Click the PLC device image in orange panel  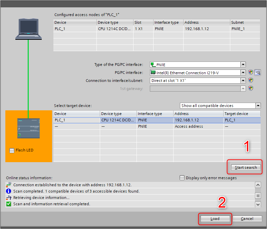(28, 128)
